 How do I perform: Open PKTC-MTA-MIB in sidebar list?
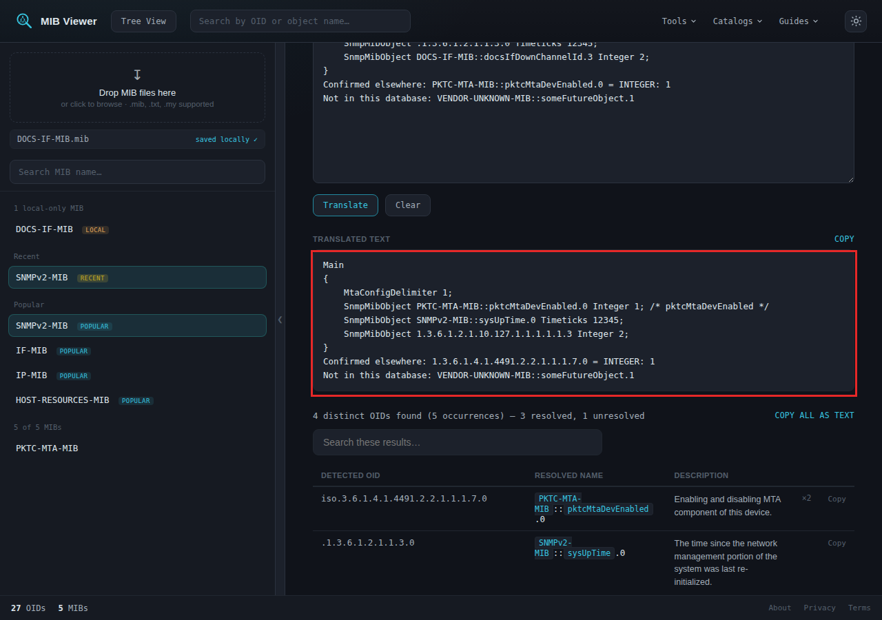pyautogui.click(x=137, y=448)
